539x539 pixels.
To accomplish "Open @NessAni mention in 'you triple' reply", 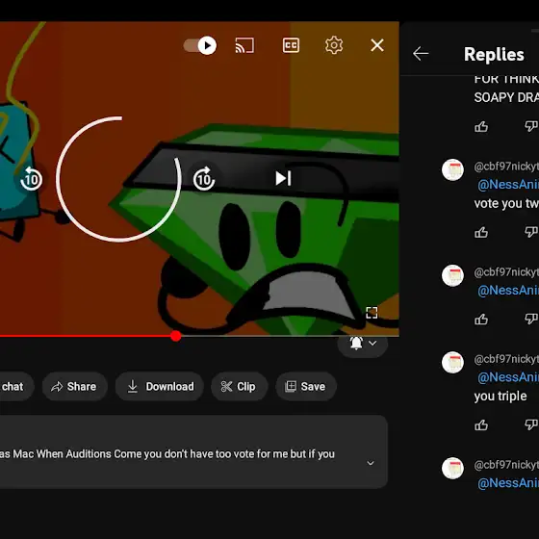I will 508,377.
